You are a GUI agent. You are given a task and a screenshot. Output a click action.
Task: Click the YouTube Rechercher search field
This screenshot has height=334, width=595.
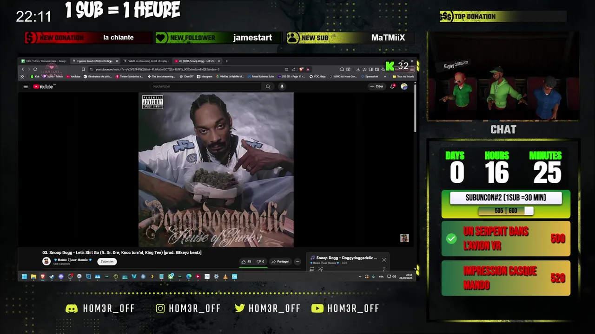[x=207, y=86]
